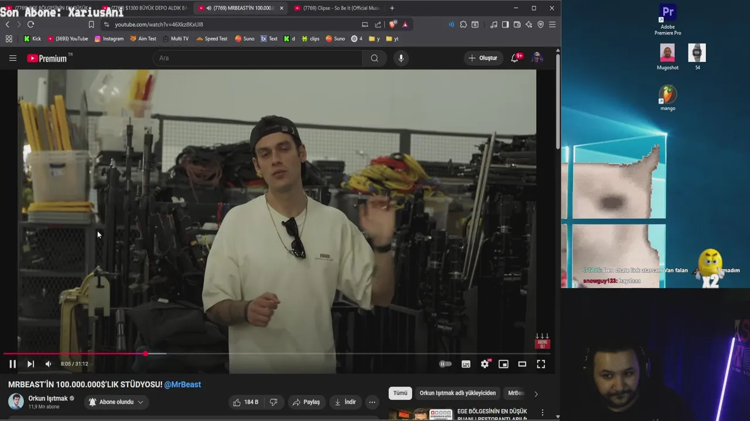Skip to the next video

[30, 364]
